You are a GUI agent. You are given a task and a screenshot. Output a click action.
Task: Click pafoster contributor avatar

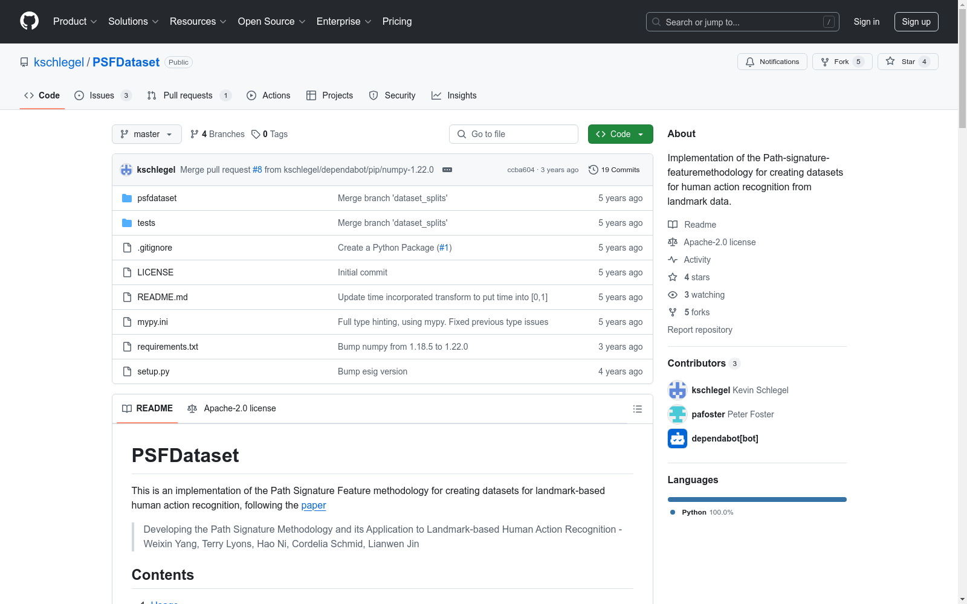[x=678, y=414]
